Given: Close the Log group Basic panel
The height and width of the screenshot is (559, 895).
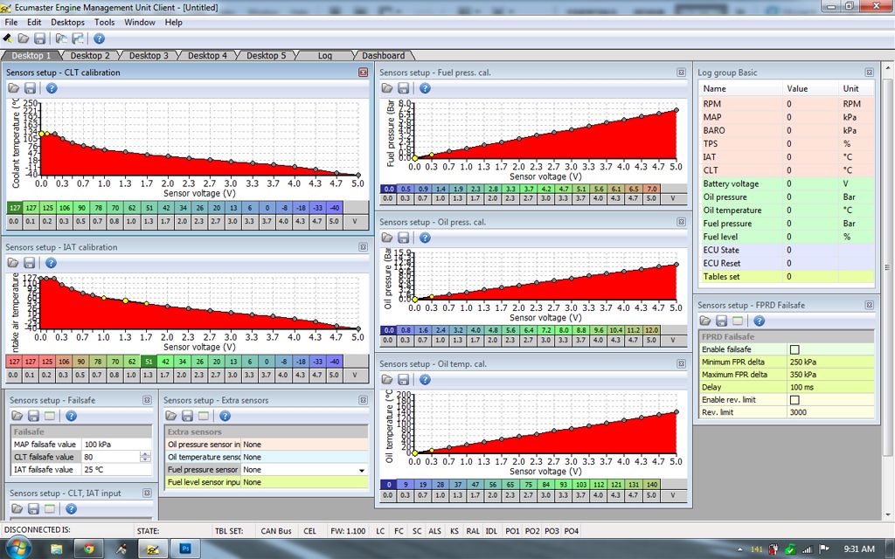Looking at the screenshot, I should [x=869, y=72].
